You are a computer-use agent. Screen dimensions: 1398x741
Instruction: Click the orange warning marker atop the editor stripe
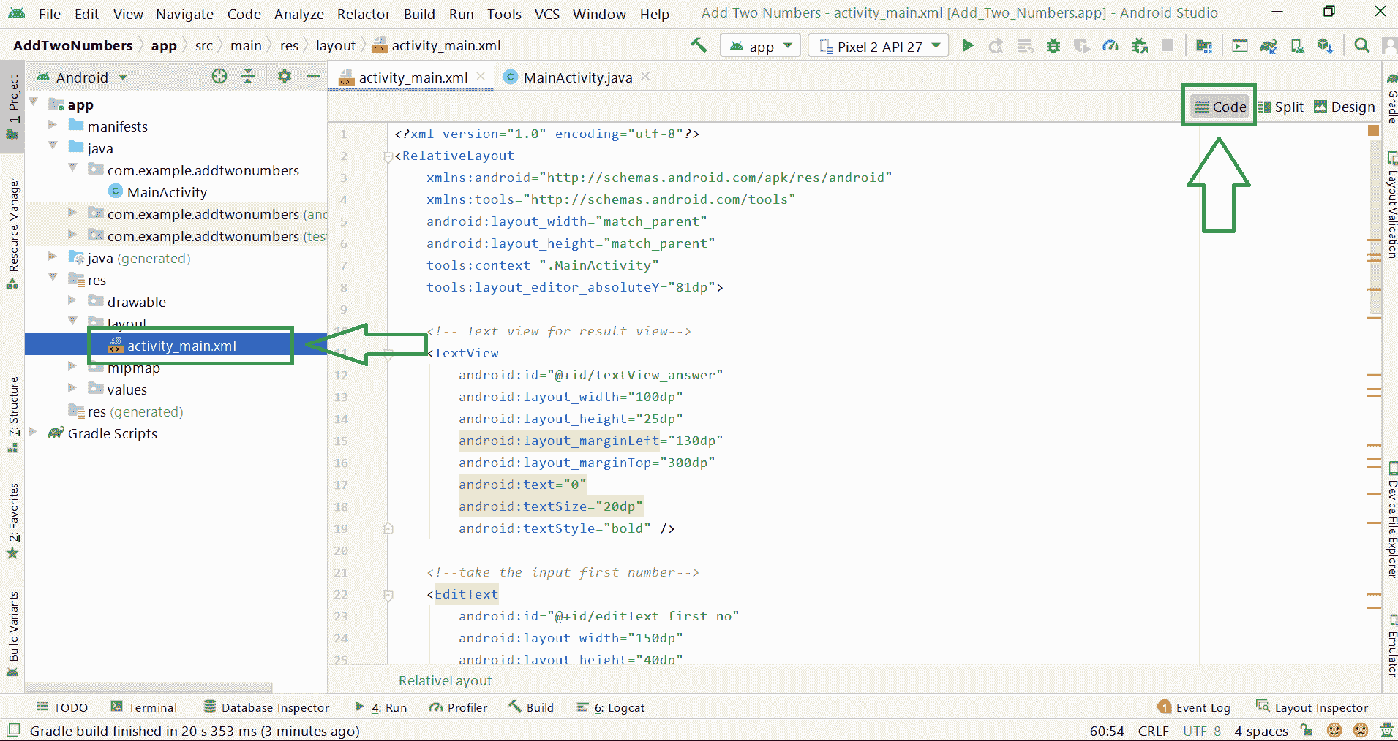(1373, 131)
